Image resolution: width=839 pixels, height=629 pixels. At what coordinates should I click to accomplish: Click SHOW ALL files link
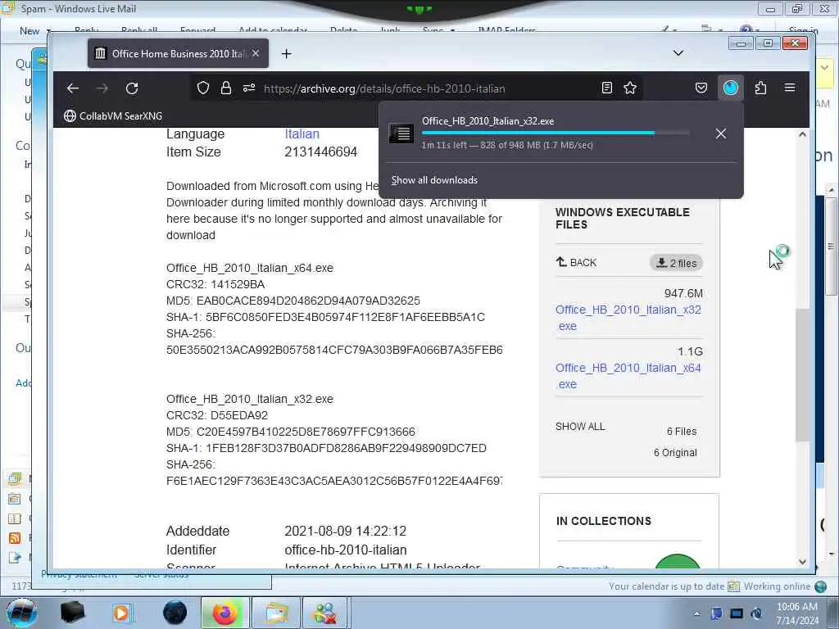coord(580,427)
